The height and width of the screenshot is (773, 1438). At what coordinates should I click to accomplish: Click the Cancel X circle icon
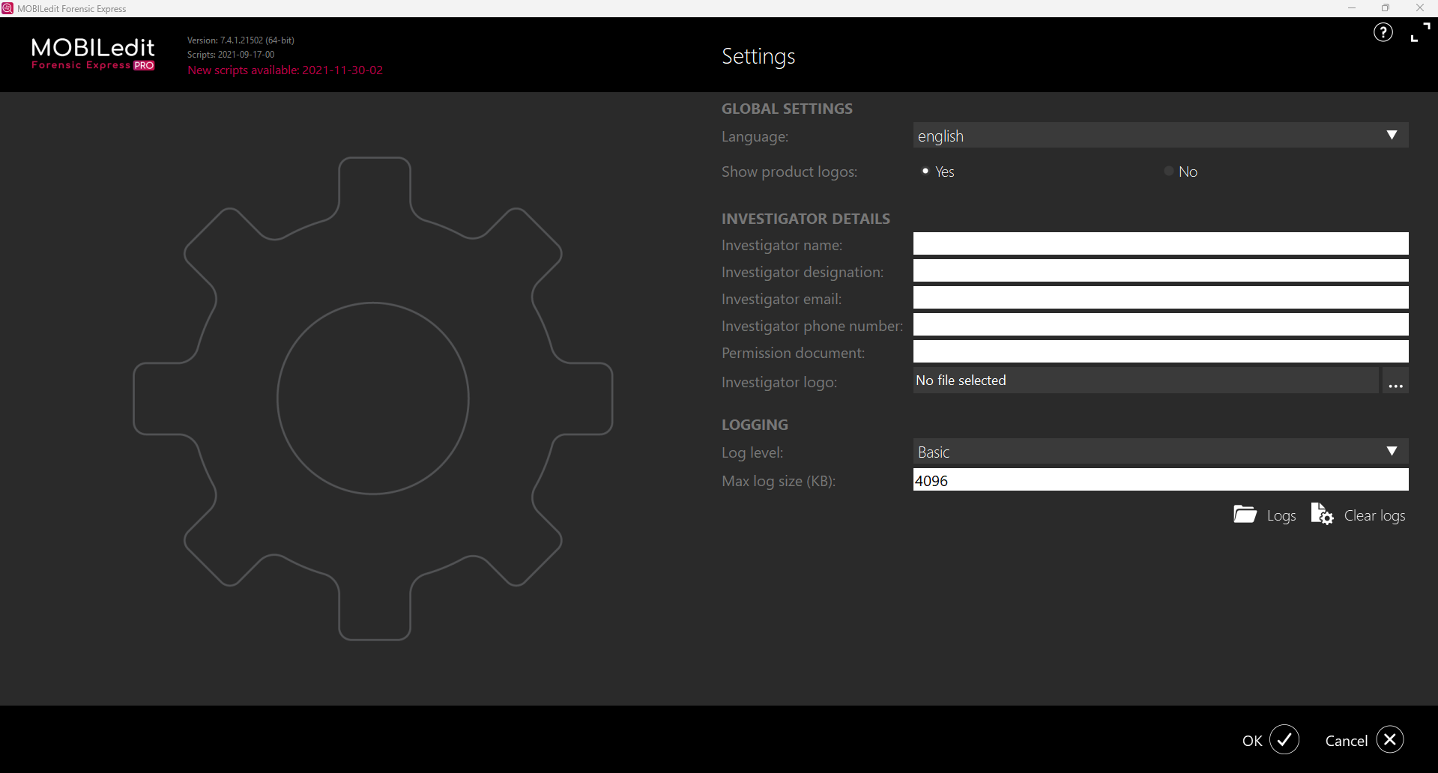point(1390,739)
